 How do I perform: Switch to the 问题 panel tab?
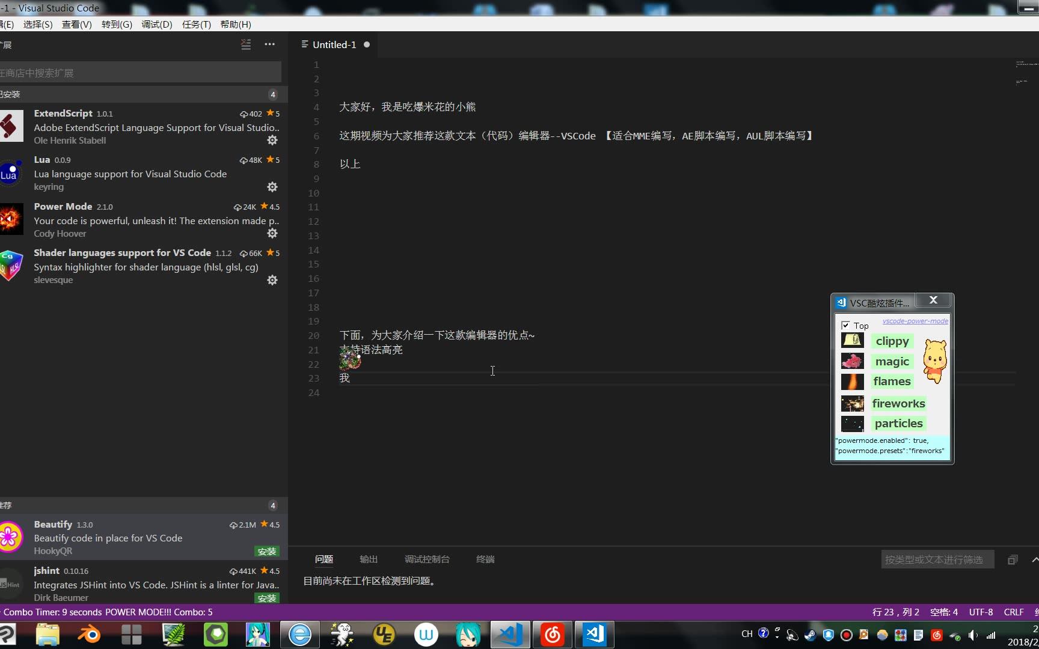[324, 559]
